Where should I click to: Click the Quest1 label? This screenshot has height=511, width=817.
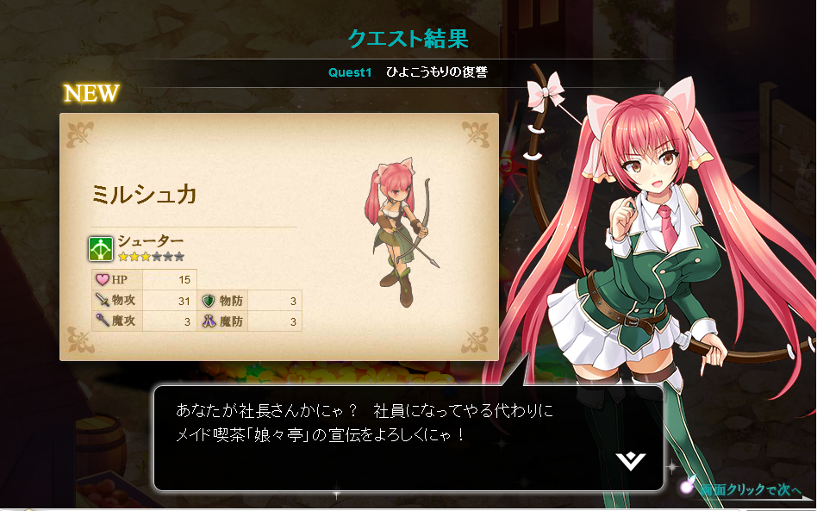(350, 72)
